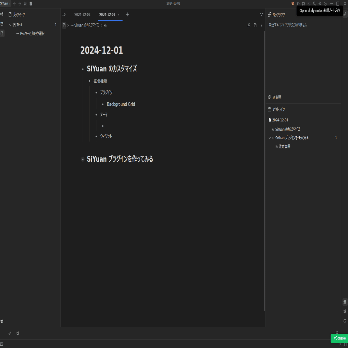This screenshot has width=348, height=348.
Task: Toggle dark mode moon icon
Action: [325, 4]
